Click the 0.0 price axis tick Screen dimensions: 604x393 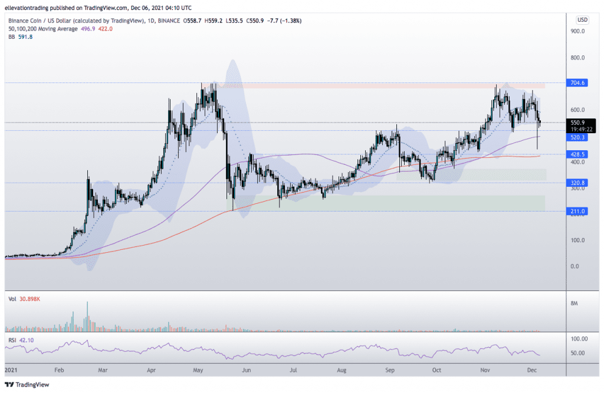click(575, 266)
